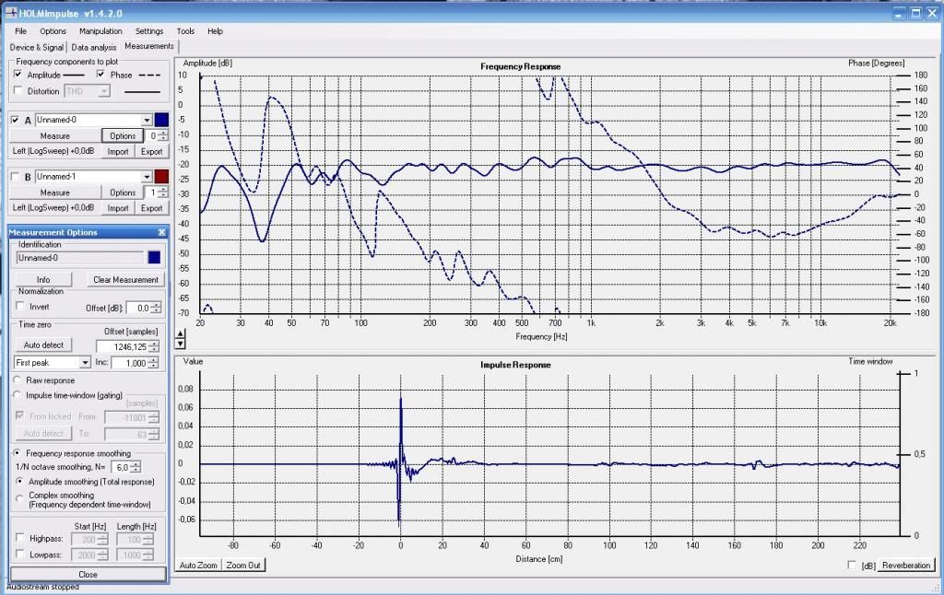Uncheck measurement slot A checkbox

coord(15,120)
